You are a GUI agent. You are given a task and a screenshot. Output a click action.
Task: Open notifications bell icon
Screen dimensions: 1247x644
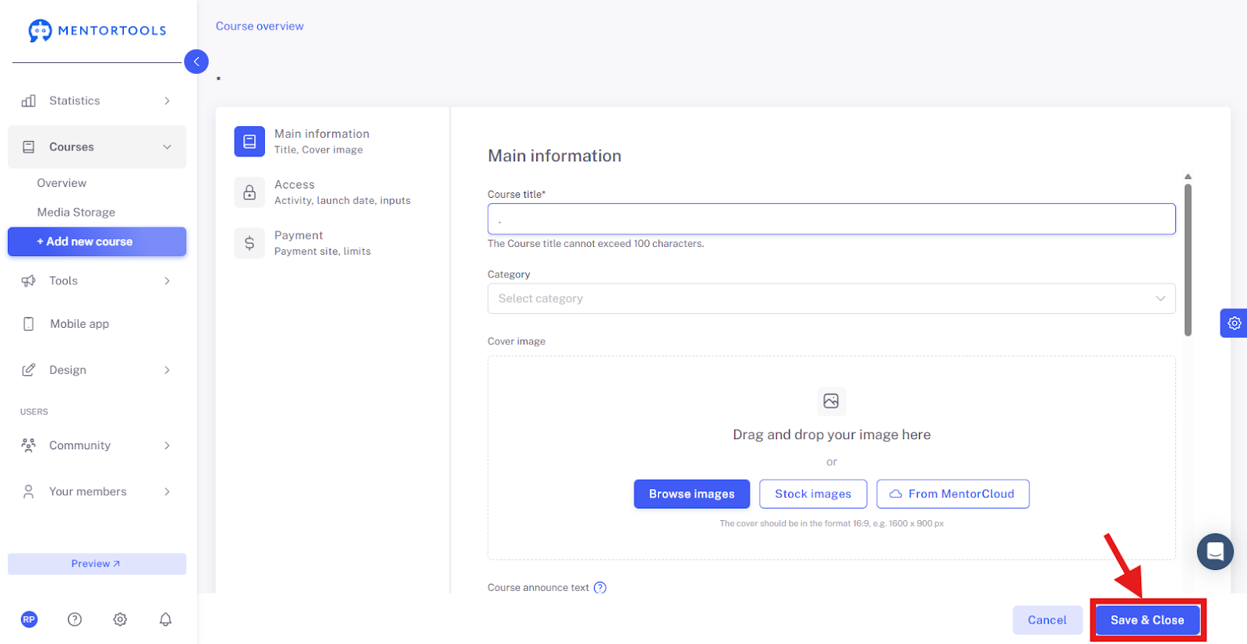point(165,619)
